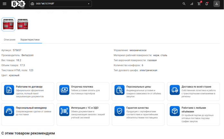This screenshot has height=139, width=224.
Task: Click the Отсрочка платежа card
Action: coord(83,91)
